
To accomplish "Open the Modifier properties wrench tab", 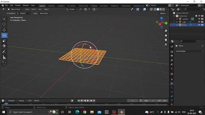I will tap(172, 84).
